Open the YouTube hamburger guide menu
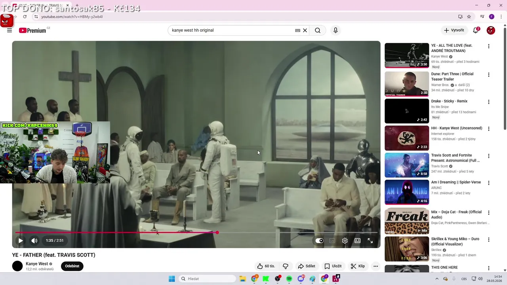 click(x=10, y=30)
